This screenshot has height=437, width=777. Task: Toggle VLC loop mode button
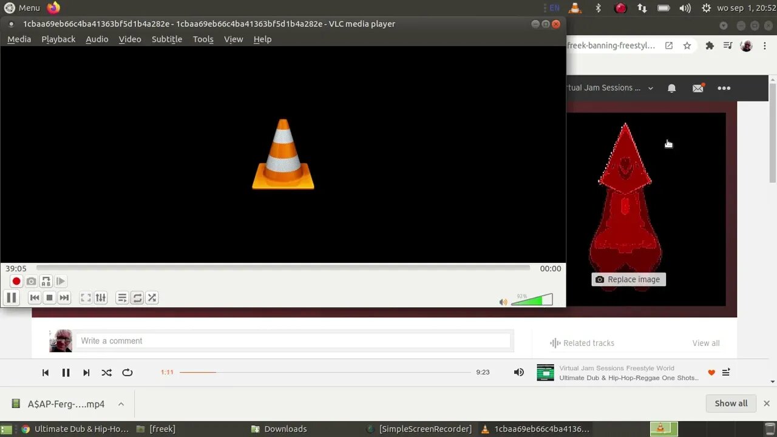(x=137, y=297)
